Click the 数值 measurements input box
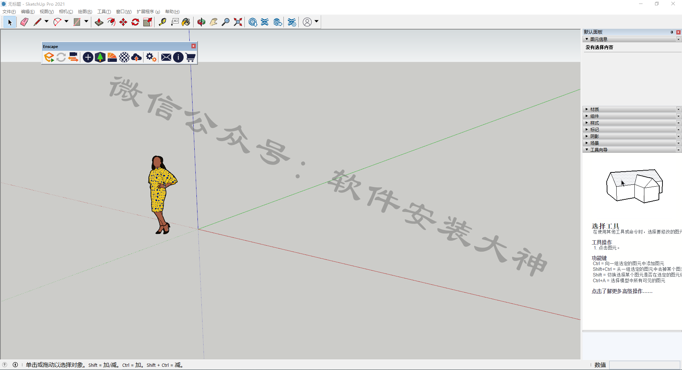The image size is (682, 370). 644,365
